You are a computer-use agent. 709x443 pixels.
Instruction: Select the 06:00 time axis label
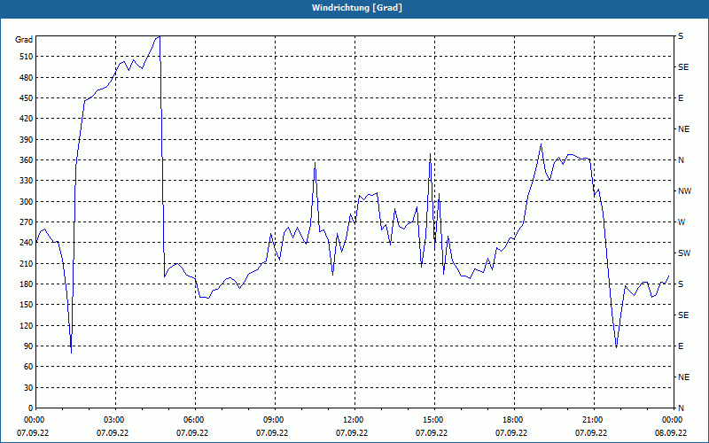pyautogui.click(x=192, y=419)
